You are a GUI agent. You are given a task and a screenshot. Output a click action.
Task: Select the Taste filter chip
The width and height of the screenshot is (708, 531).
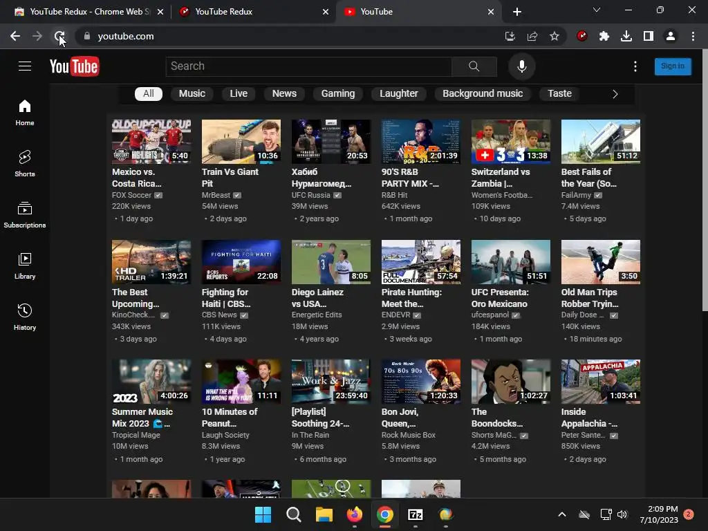[559, 93]
